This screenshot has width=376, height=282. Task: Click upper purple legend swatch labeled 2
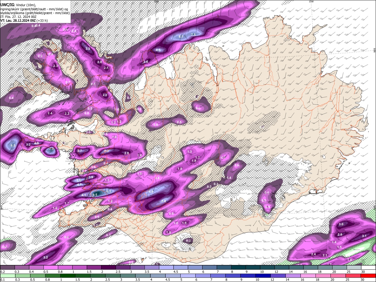point(108,268)
